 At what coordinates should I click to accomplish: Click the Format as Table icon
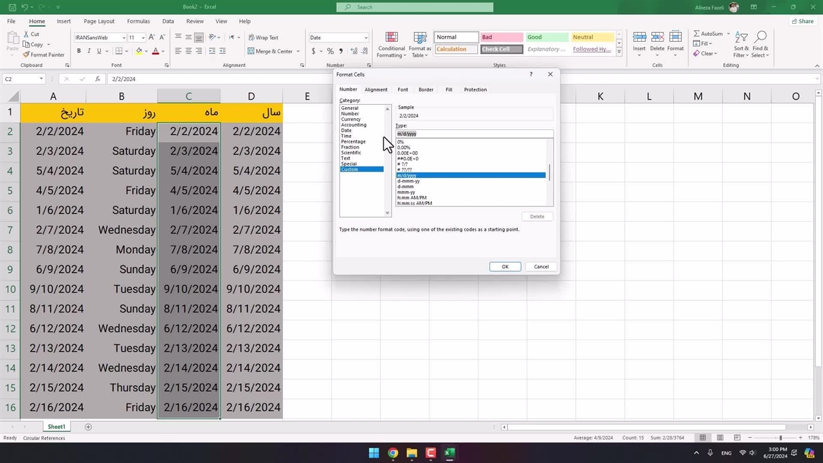[x=420, y=37]
